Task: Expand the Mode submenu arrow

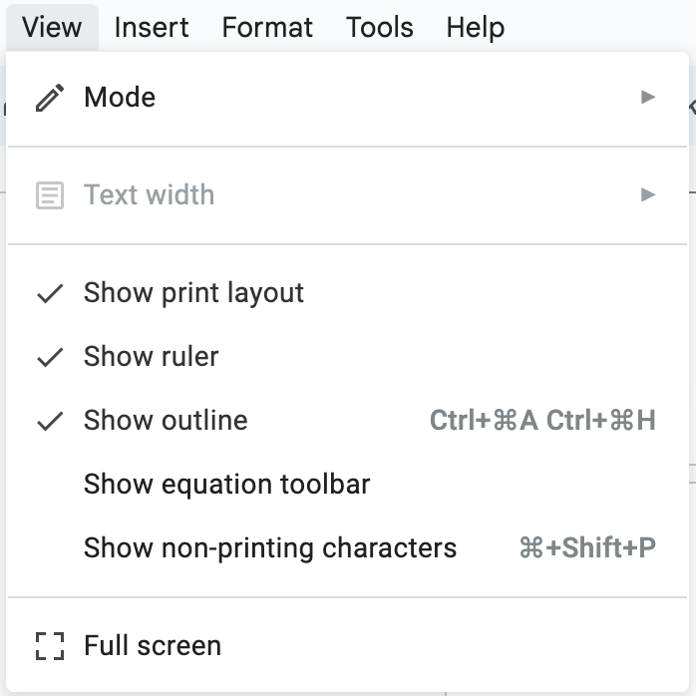Action: coord(648,97)
